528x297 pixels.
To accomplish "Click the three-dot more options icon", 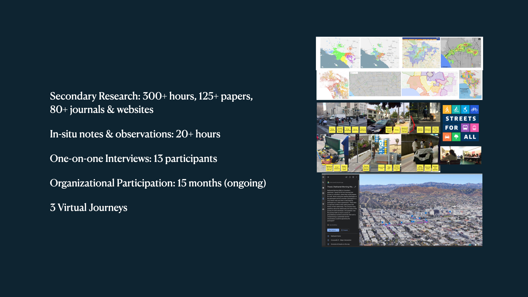I will tap(357, 177).
